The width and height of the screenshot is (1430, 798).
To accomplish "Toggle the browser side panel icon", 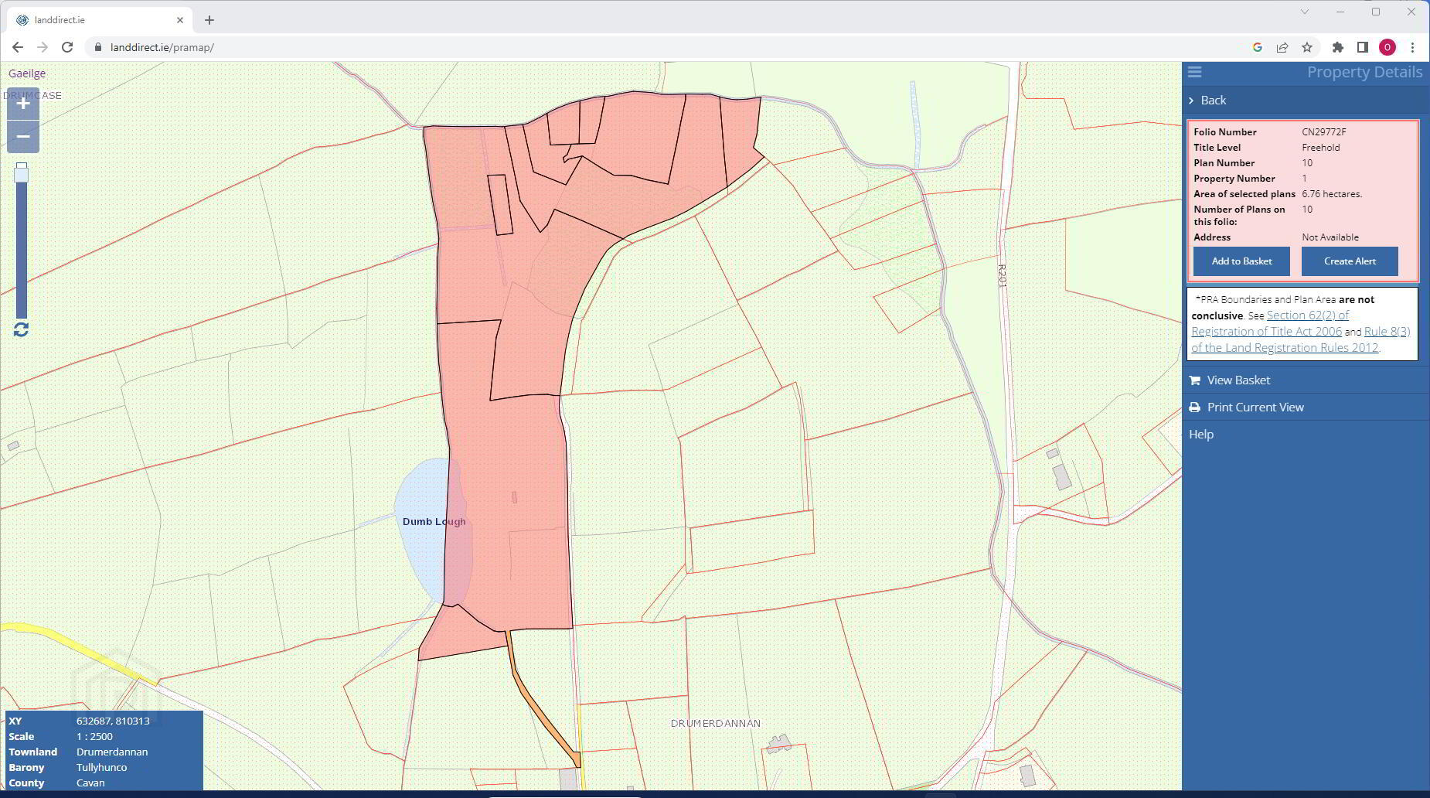I will tap(1363, 47).
